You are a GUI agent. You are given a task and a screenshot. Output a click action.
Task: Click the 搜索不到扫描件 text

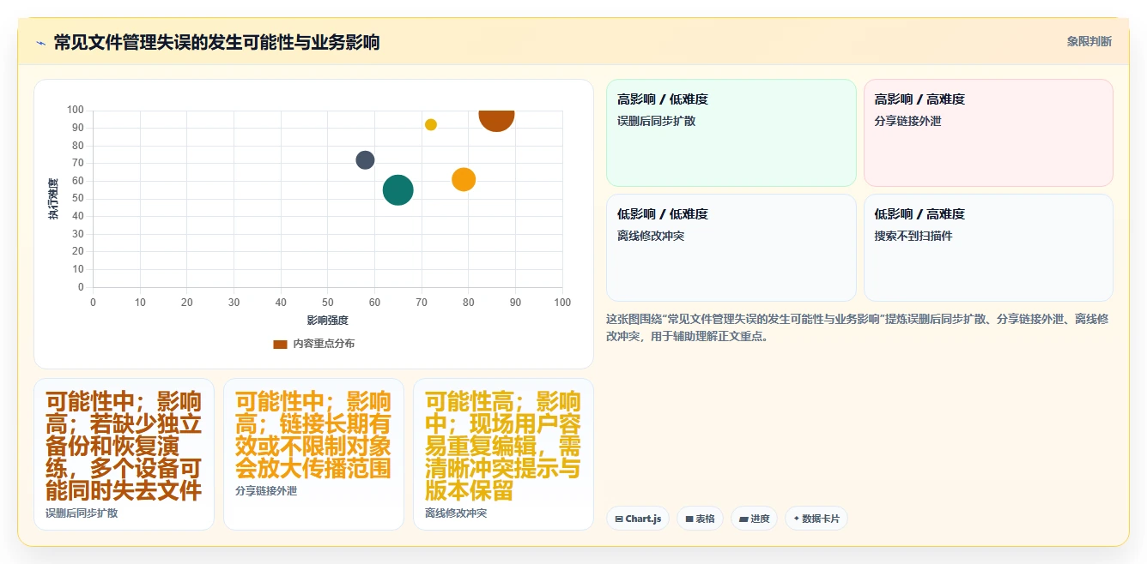click(913, 236)
